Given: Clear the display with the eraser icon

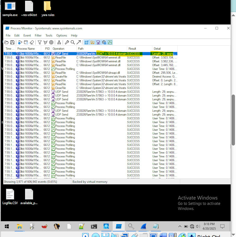Looking at the screenshot, I should (x=32, y=42).
